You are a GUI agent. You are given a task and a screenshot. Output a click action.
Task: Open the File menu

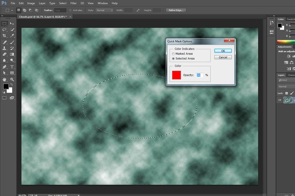click(x=13, y=3)
